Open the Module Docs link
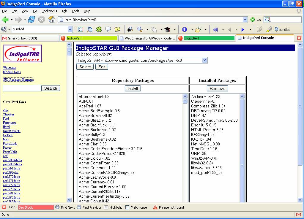The image size is (304, 219). (x=12, y=72)
